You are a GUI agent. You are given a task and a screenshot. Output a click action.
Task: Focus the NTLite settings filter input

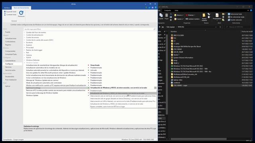(88, 29)
